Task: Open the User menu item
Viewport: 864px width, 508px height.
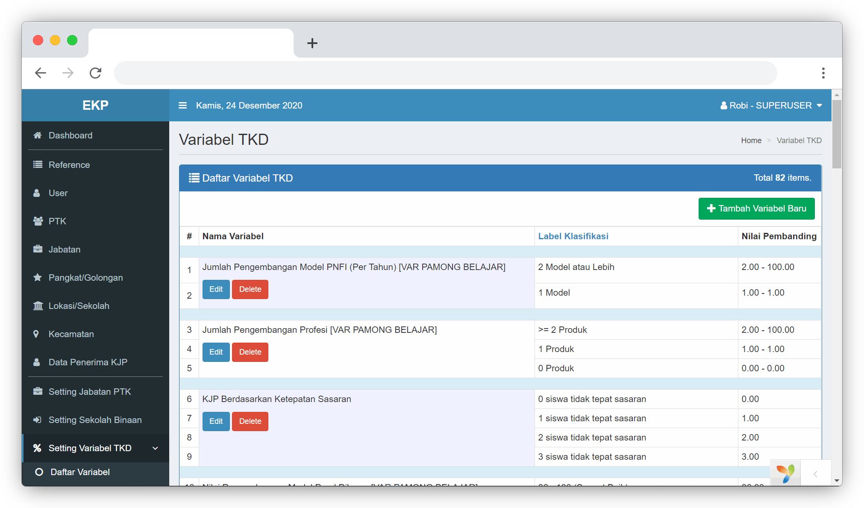Action: pos(96,193)
